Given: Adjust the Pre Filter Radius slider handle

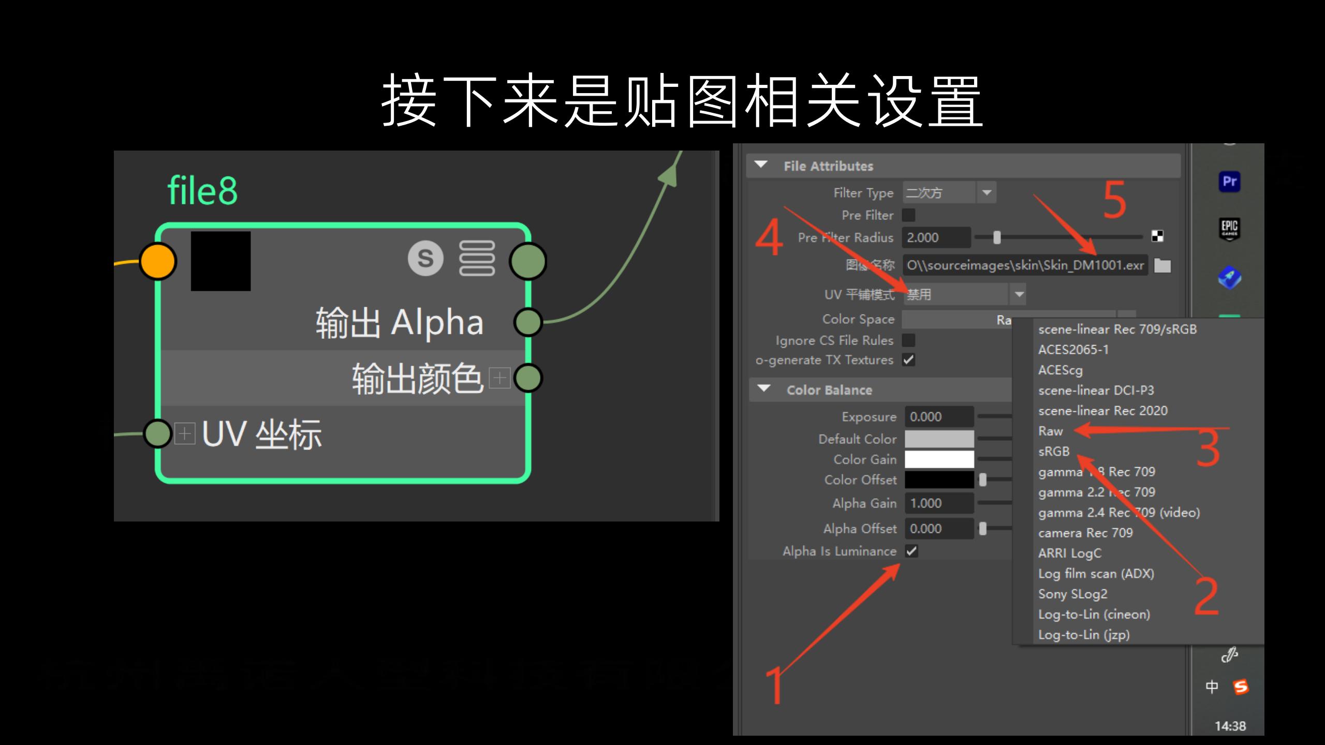Looking at the screenshot, I should pos(997,237).
